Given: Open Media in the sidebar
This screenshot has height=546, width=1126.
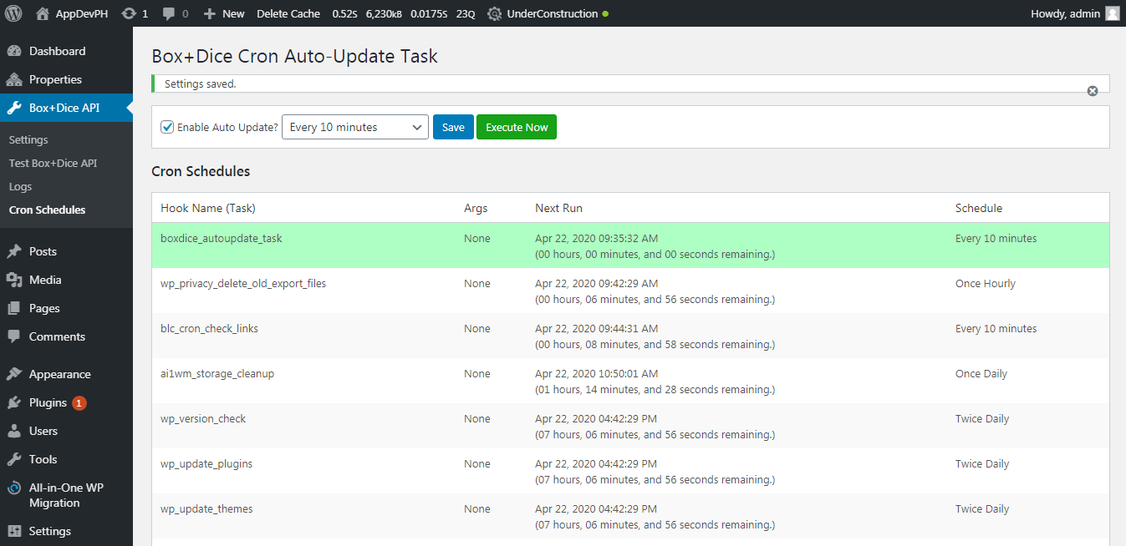Looking at the screenshot, I should pyautogui.click(x=45, y=280).
